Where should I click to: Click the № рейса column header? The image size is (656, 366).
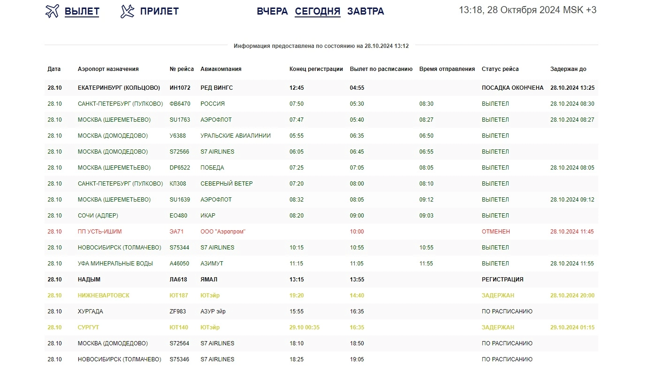[182, 69]
